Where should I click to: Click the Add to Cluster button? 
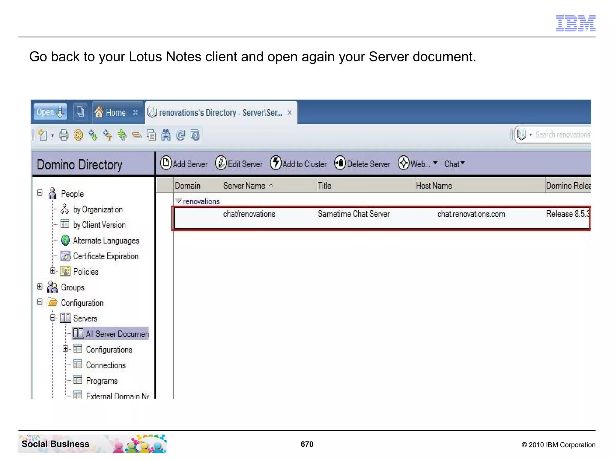(298, 164)
